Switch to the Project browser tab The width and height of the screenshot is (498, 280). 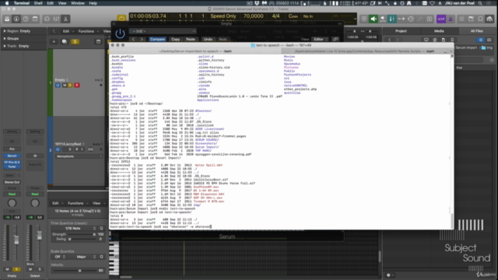point(402,31)
